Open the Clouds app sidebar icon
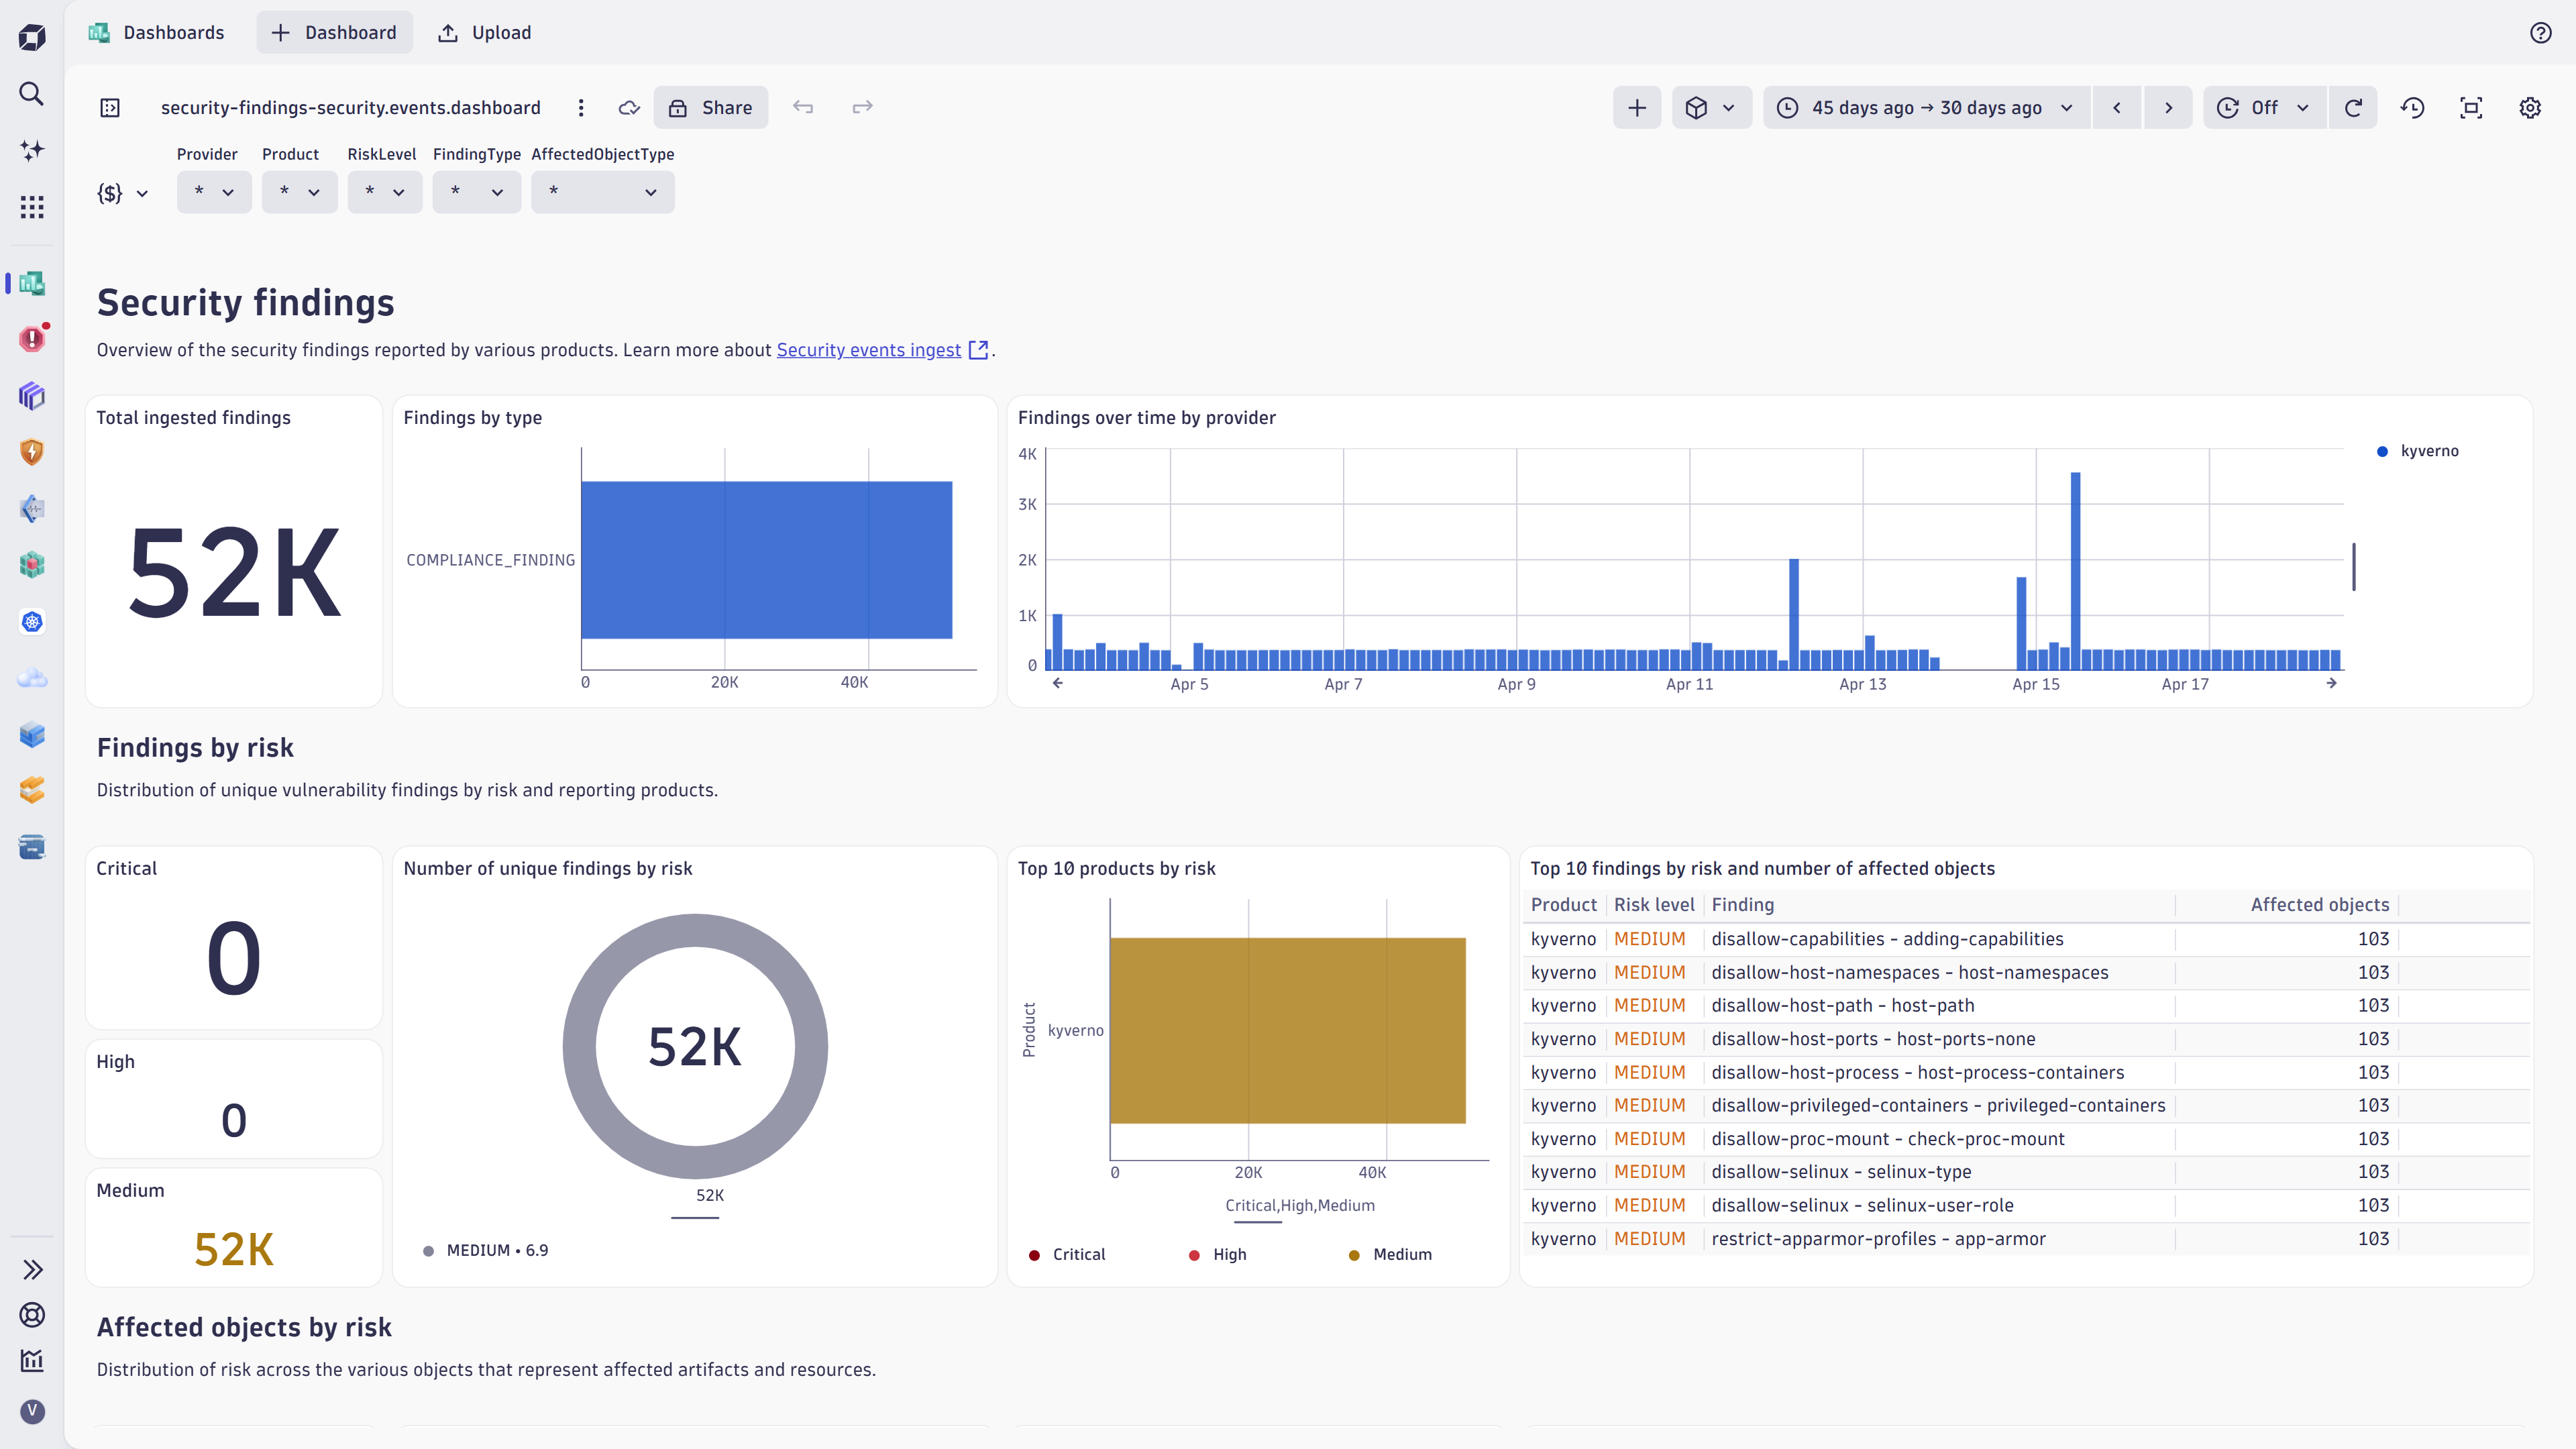The width and height of the screenshot is (2576, 1449). click(32, 678)
